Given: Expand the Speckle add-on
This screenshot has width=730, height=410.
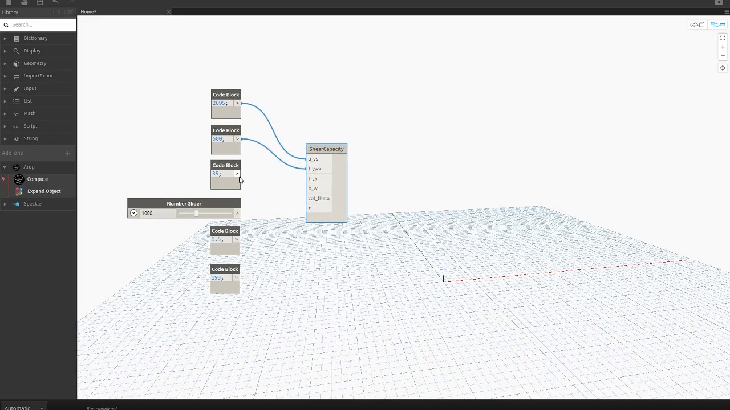Looking at the screenshot, I should pyautogui.click(x=5, y=204).
